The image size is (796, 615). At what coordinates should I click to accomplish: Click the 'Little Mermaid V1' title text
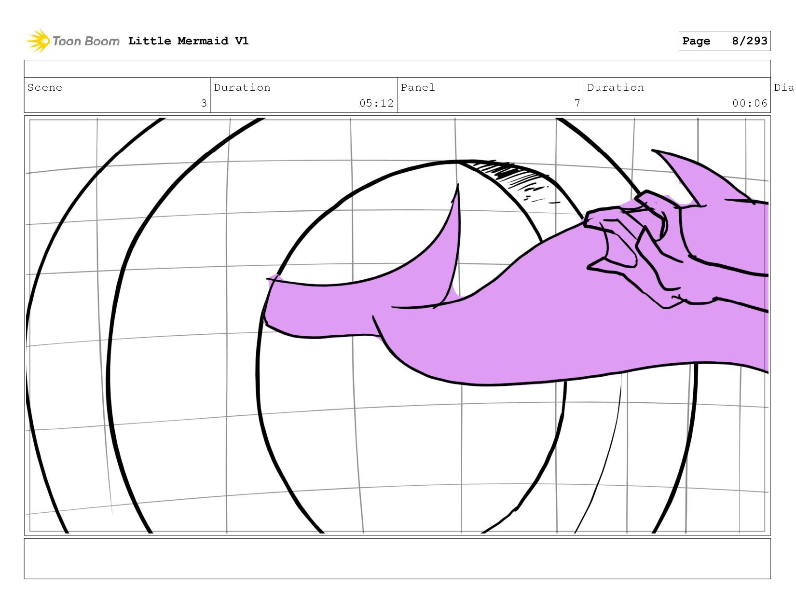(188, 41)
